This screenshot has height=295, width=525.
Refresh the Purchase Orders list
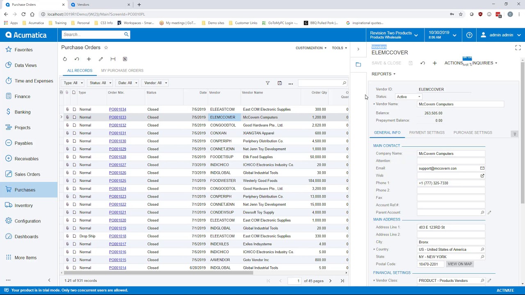pos(65,59)
